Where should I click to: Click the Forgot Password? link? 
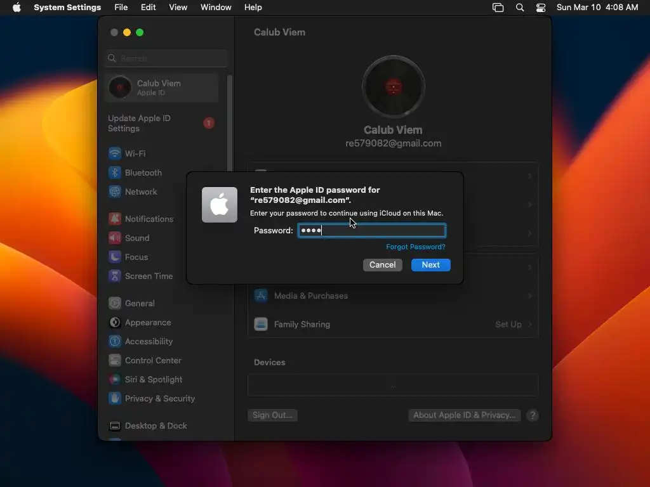point(416,247)
